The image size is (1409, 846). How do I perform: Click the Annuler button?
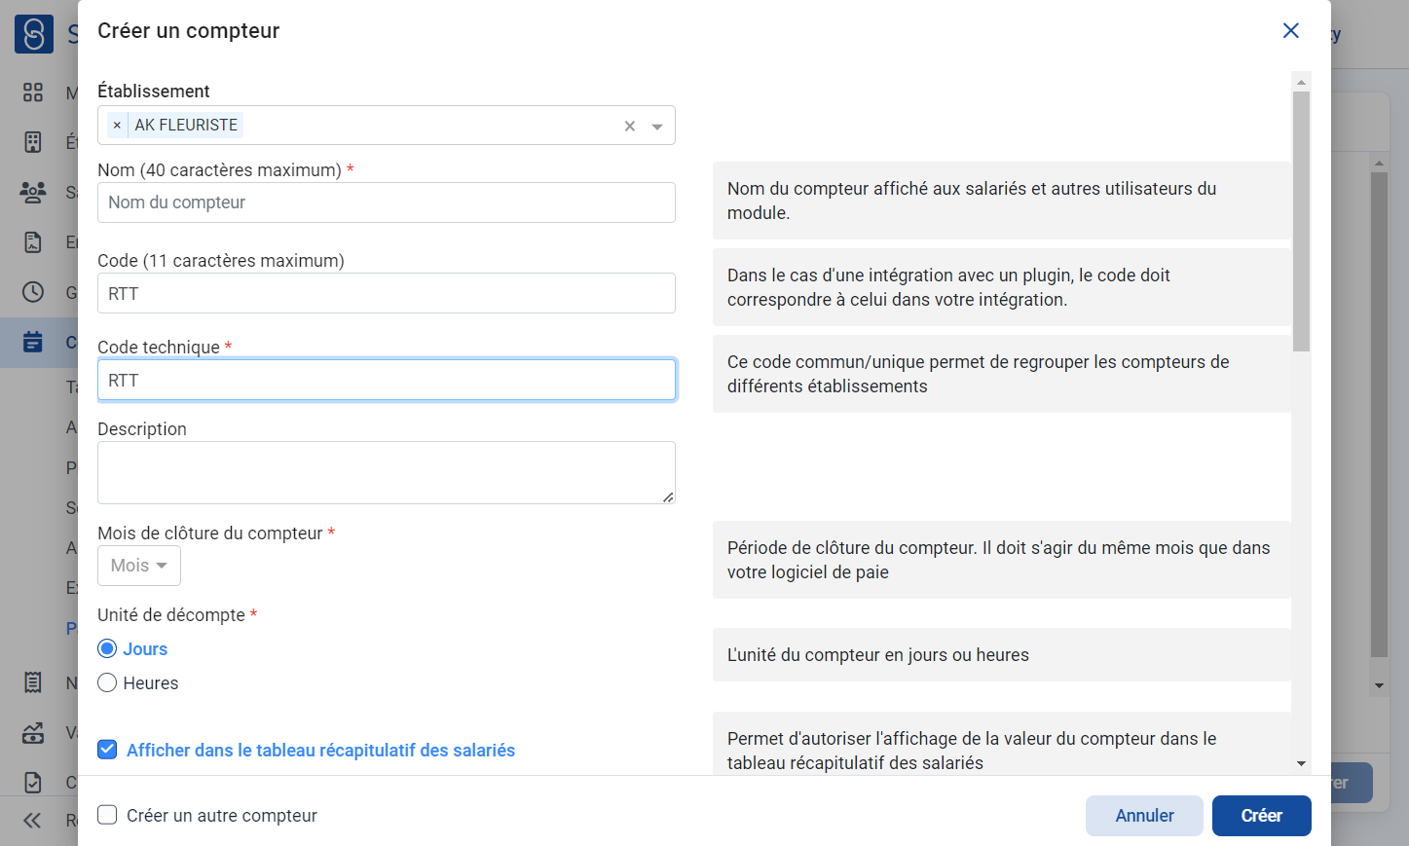pos(1144,816)
